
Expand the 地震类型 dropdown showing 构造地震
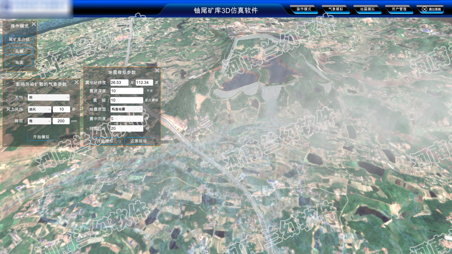tap(126, 109)
